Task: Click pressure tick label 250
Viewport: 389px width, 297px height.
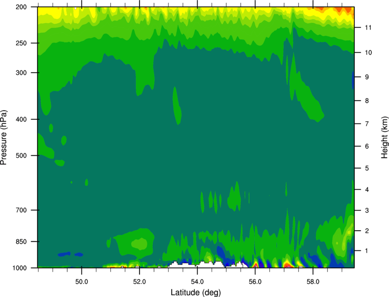Action: click(x=22, y=43)
